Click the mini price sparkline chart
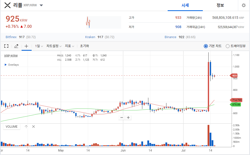 104,22
